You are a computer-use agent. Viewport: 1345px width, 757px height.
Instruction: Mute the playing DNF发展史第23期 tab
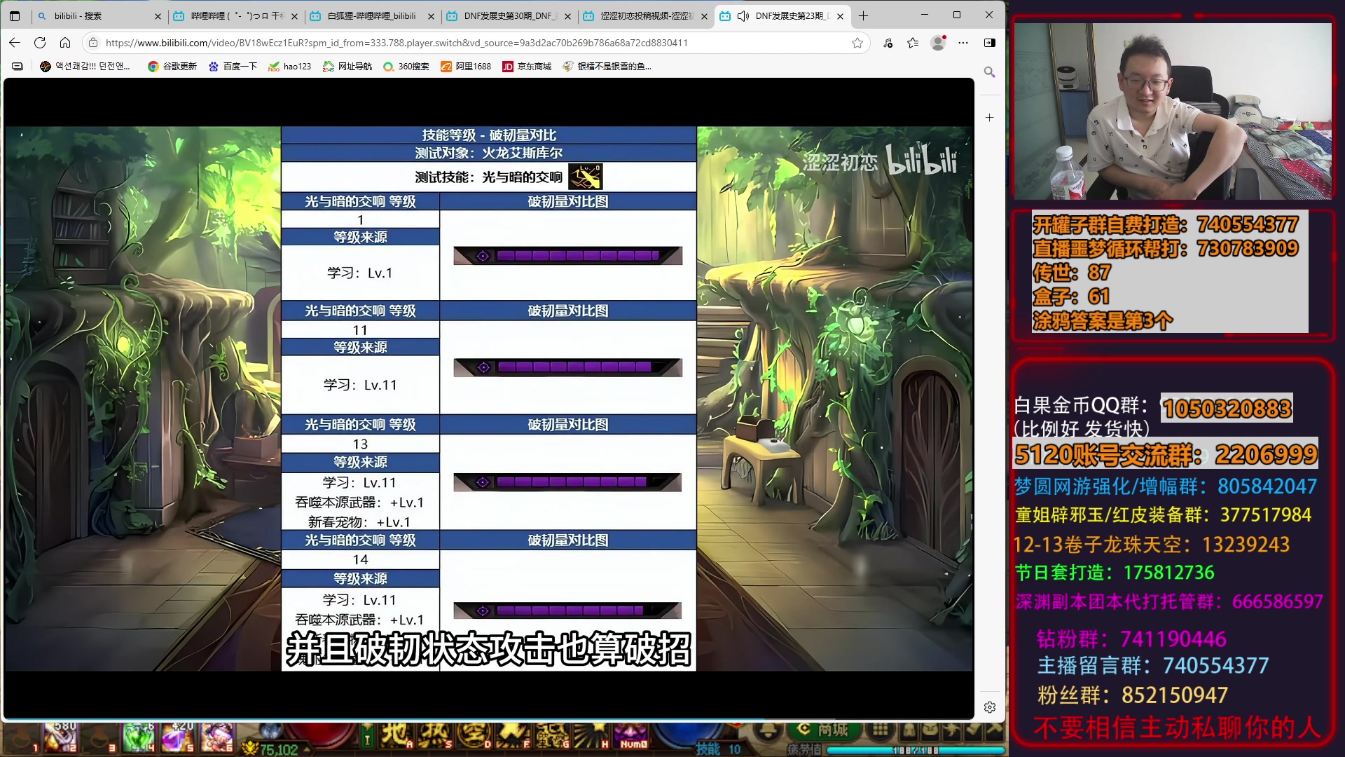tap(743, 15)
